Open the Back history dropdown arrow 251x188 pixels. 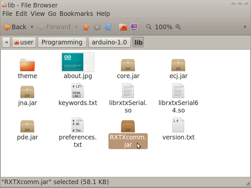coord(32,27)
